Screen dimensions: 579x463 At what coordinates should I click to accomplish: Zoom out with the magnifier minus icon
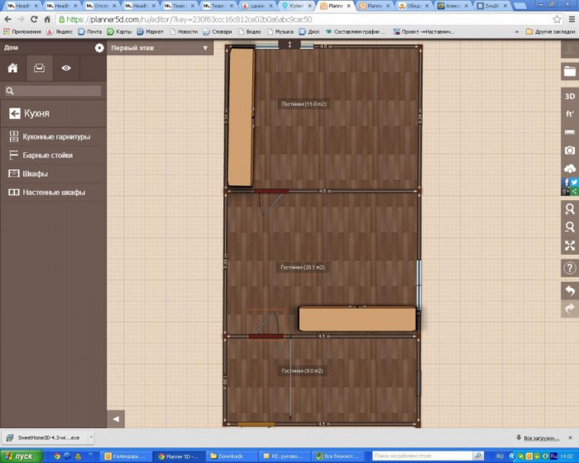pos(569,227)
